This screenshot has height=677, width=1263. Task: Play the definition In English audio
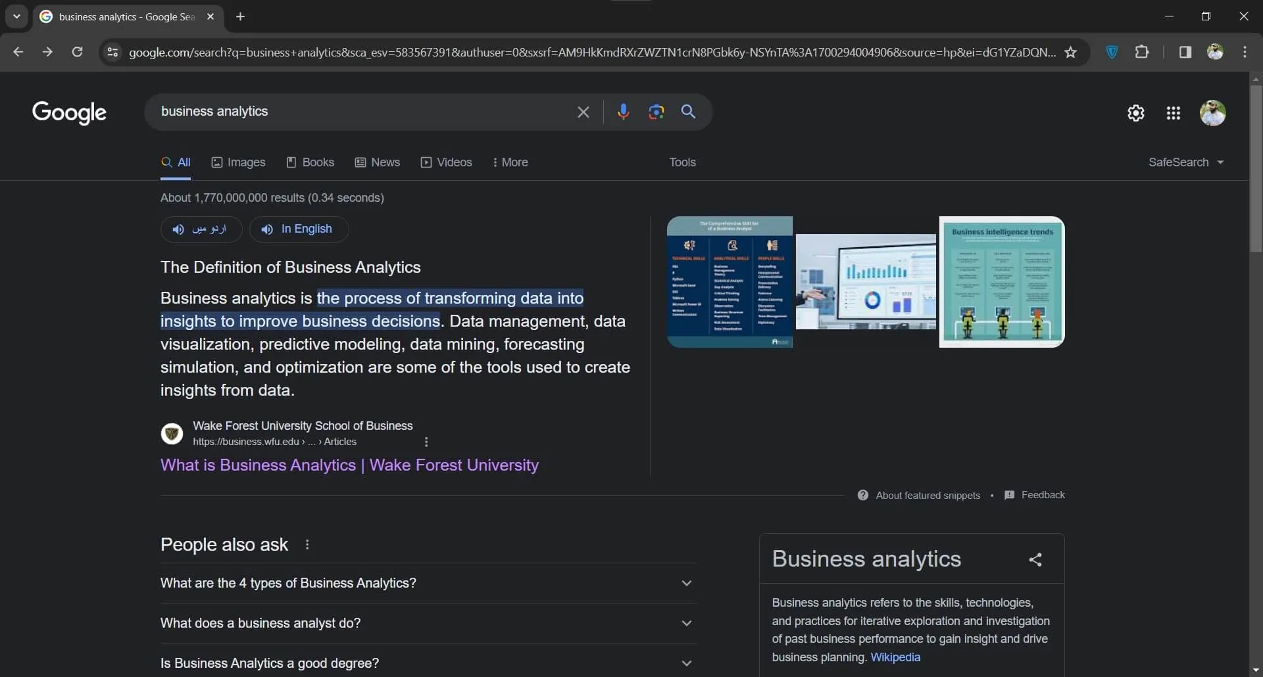pyautogui.click(x=299, y=229)
